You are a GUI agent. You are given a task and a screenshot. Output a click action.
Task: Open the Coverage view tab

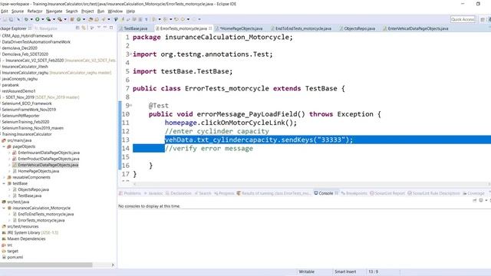click(473, 193)
